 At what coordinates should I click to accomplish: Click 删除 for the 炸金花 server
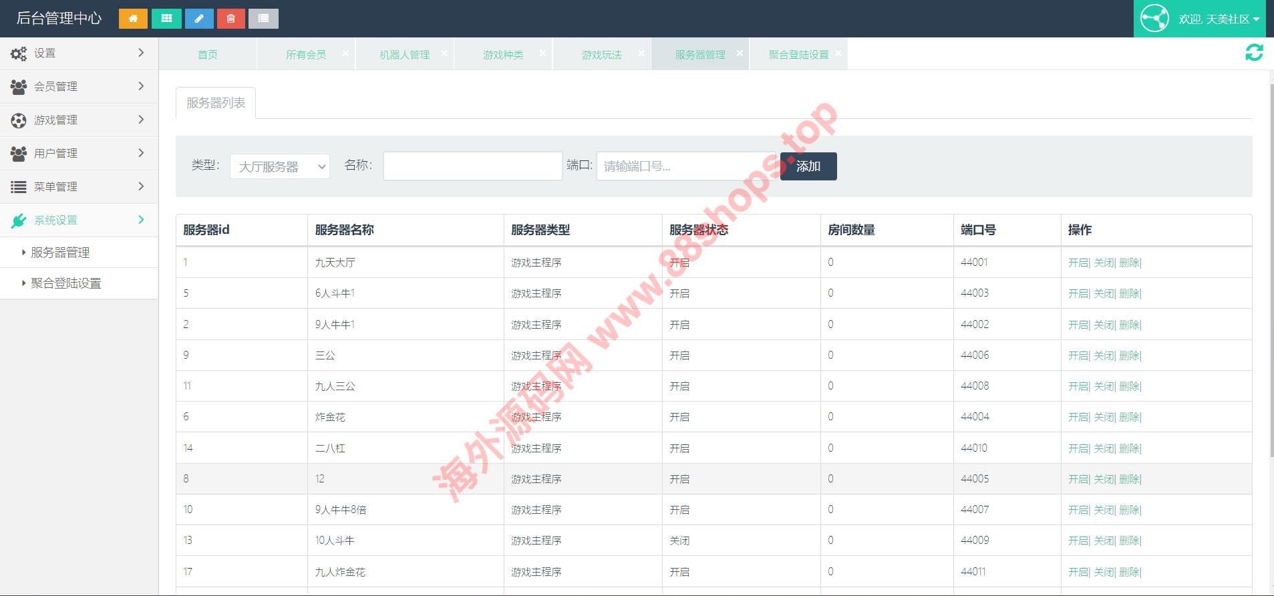point(1129,417)
